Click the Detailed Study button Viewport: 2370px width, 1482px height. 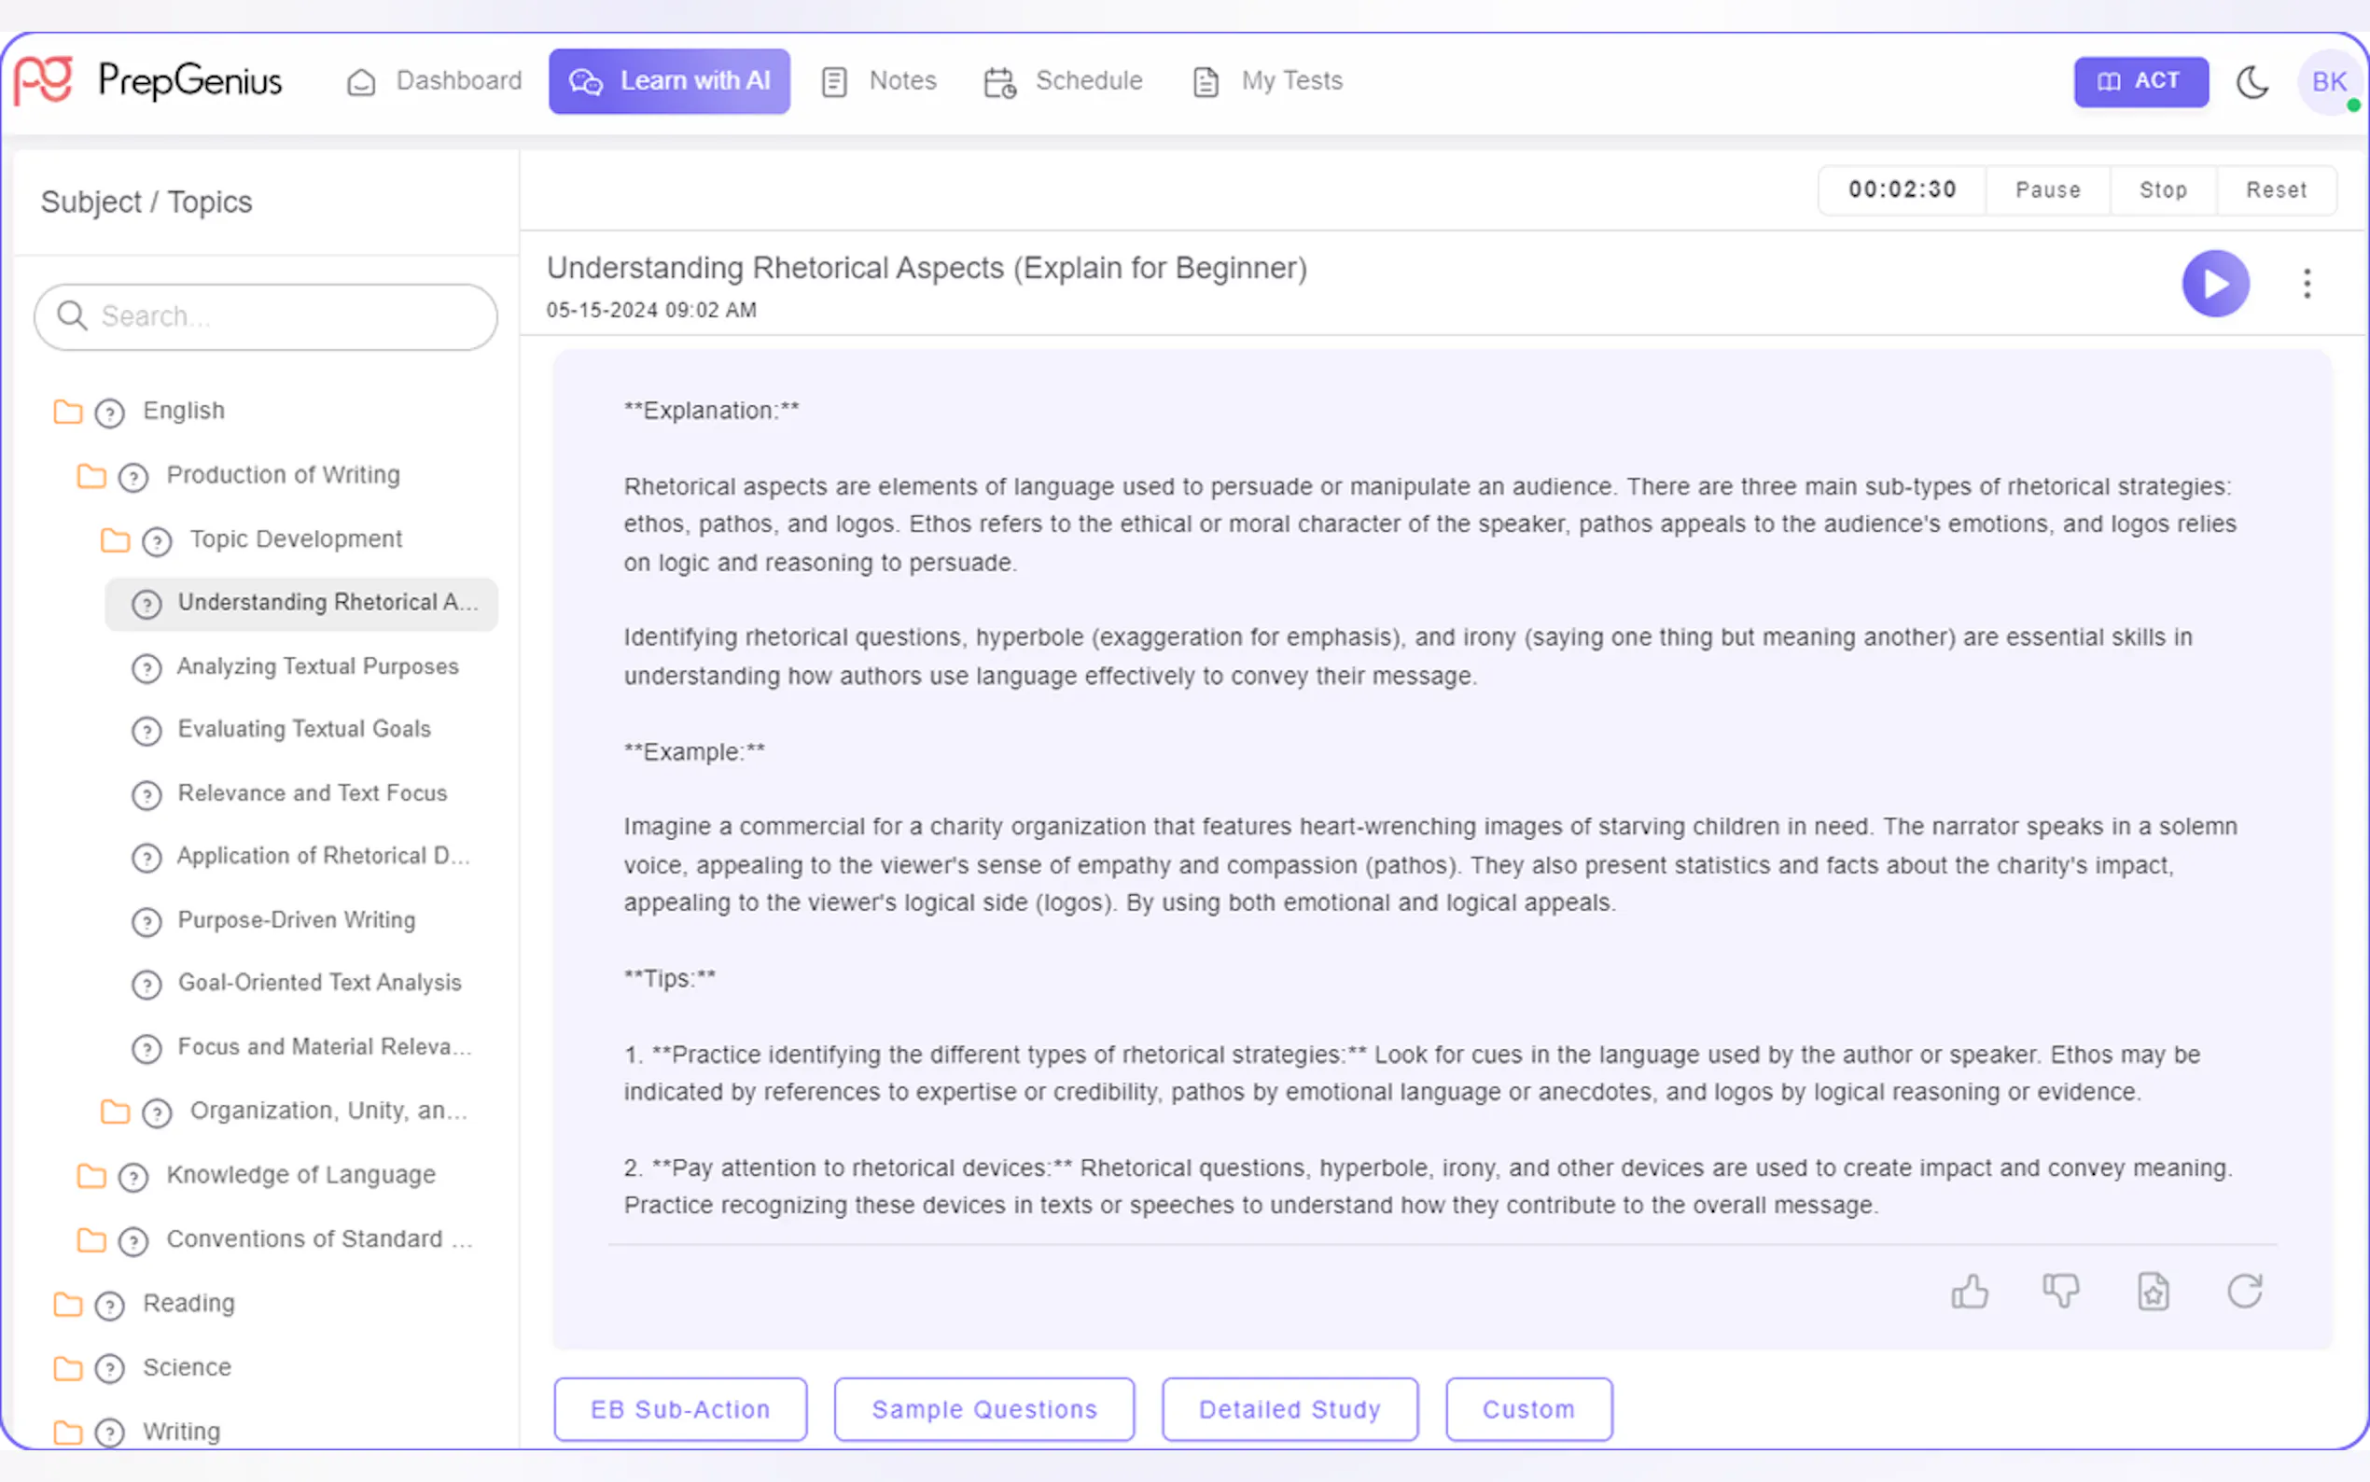pos(1290,1408)
